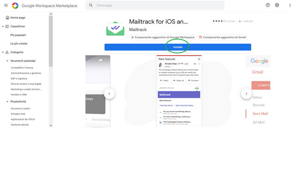The width and height of the screenshot is (308, 173).
Task: Show previous screenshot with left arrow
Action: pyautogui.click(x=109, y=94)
